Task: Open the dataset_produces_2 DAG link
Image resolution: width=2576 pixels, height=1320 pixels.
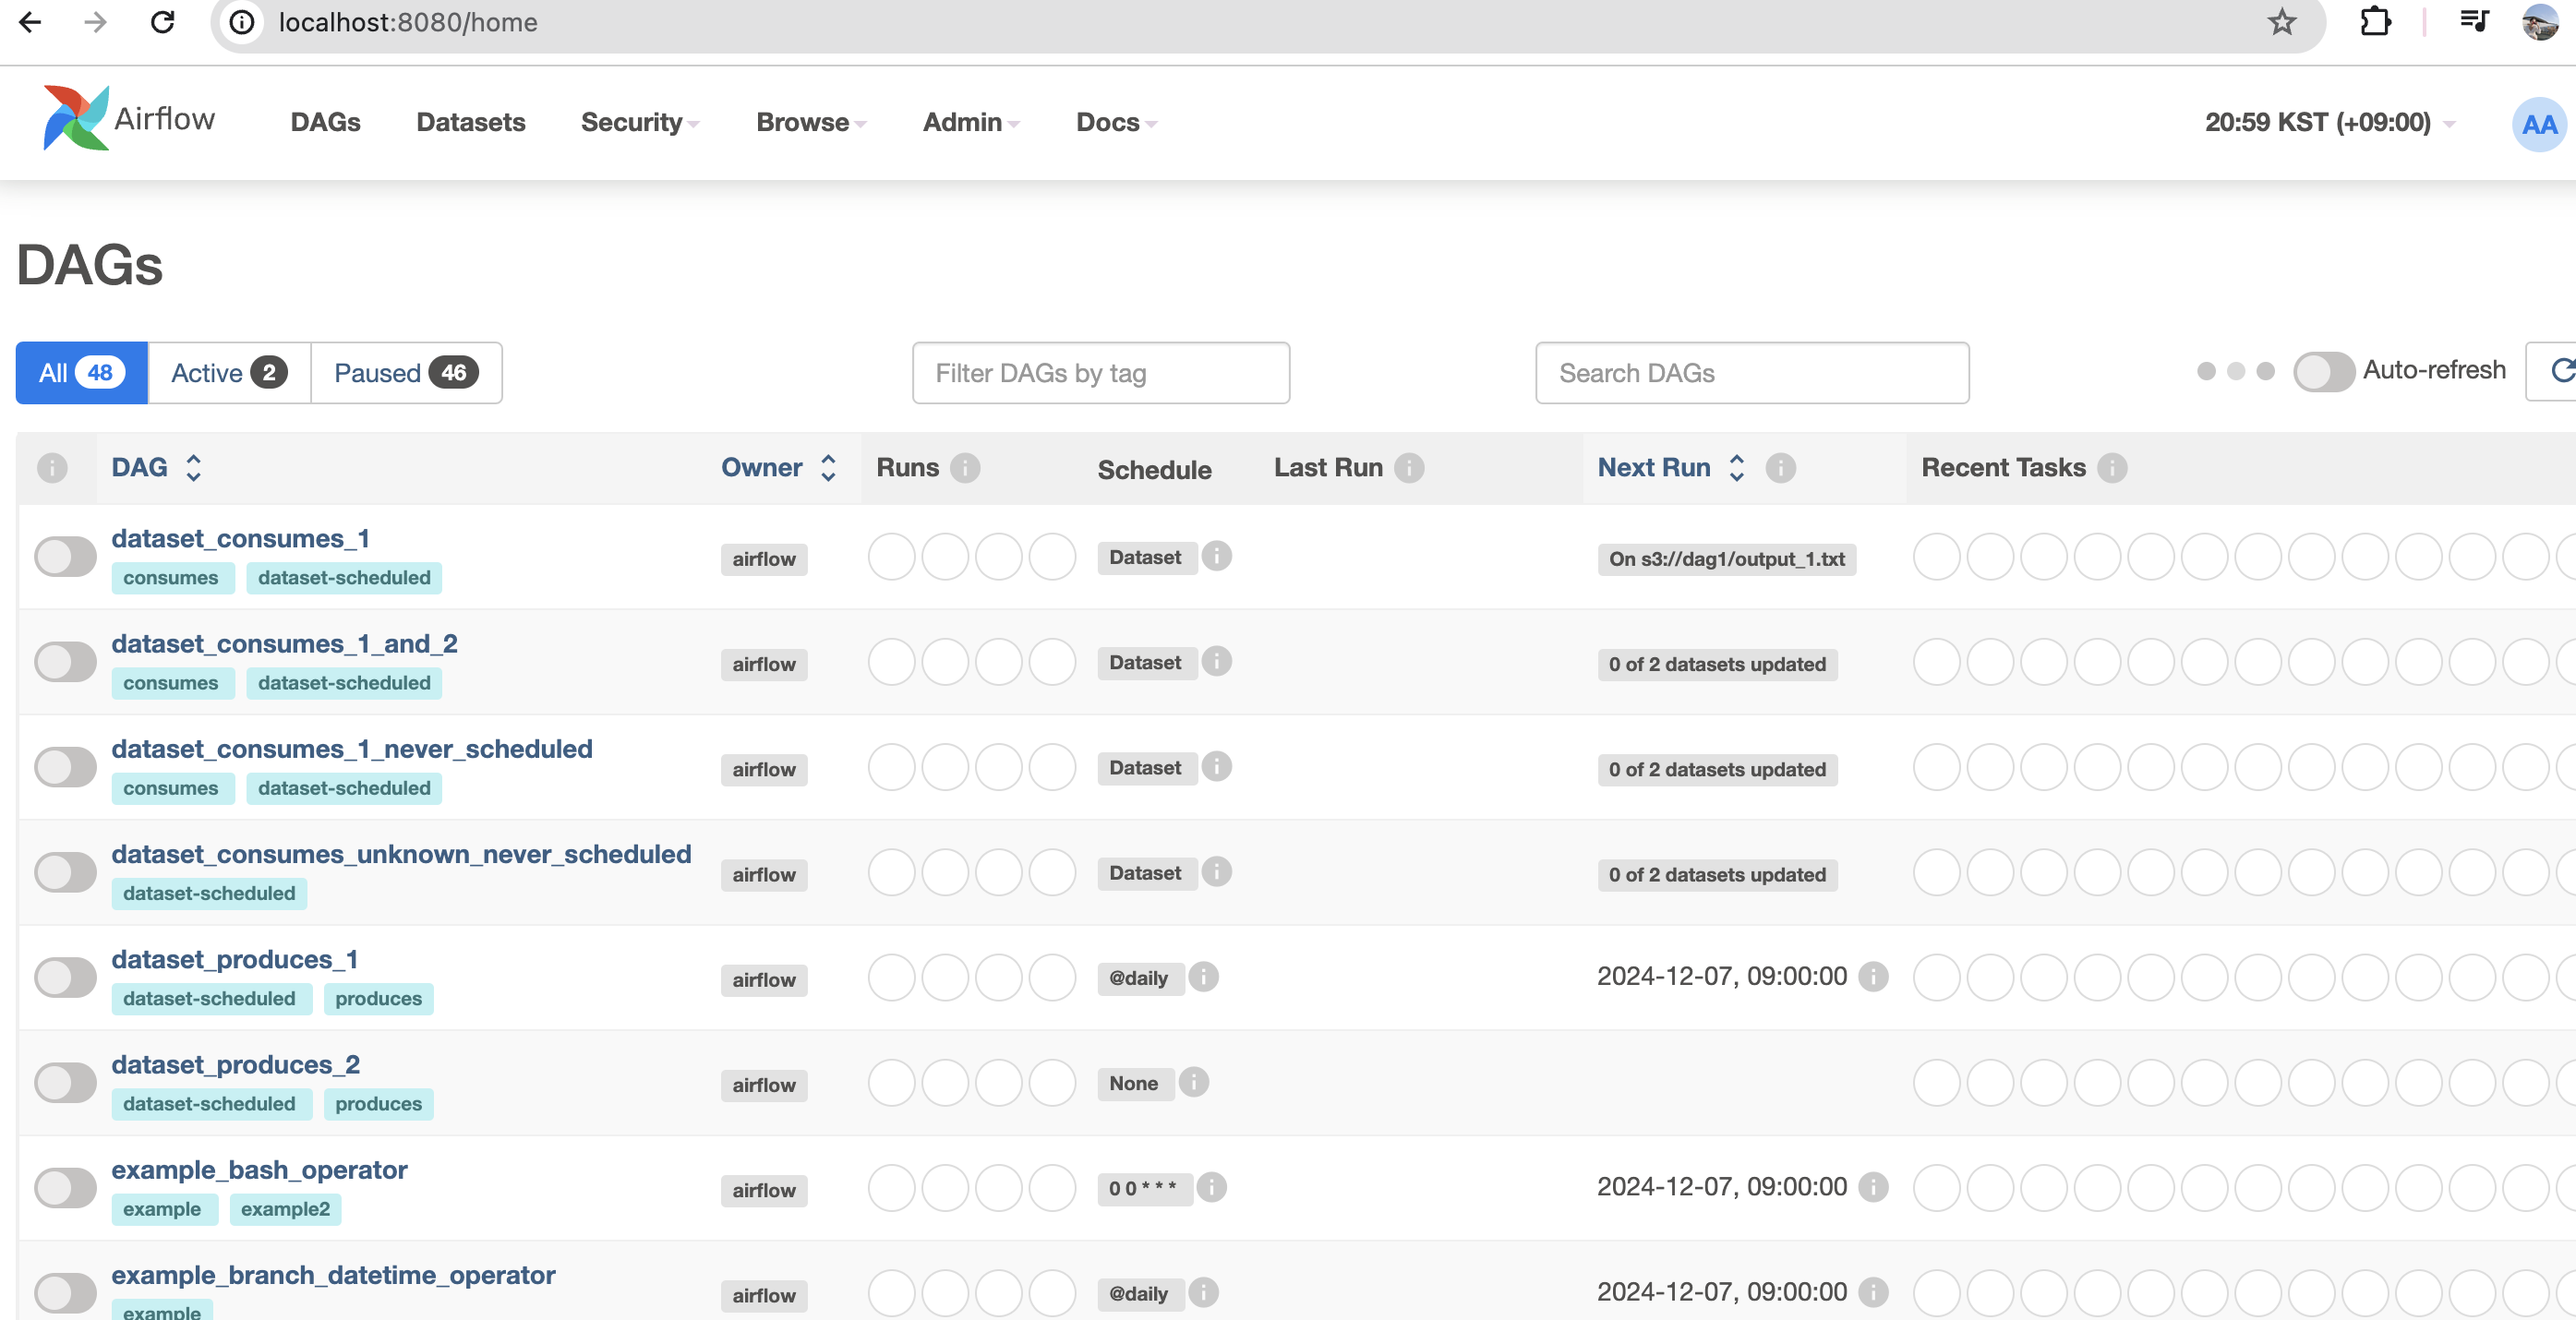Action: coord(235,1064)
